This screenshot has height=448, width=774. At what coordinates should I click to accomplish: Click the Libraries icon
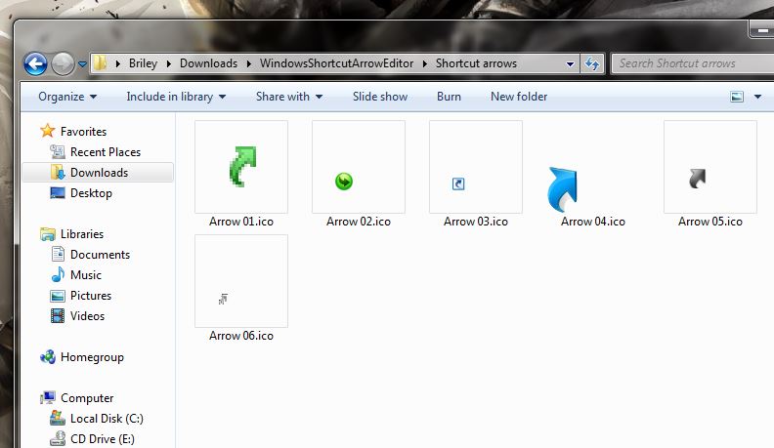[47, 234]
